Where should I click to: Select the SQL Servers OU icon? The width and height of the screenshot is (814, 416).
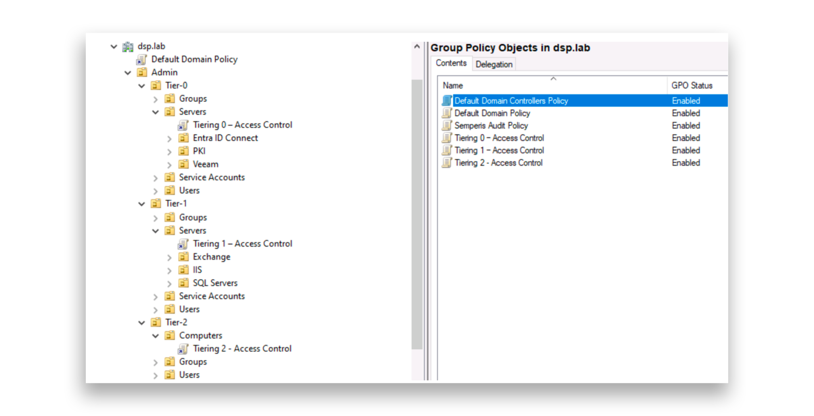[x=184, y=283]
